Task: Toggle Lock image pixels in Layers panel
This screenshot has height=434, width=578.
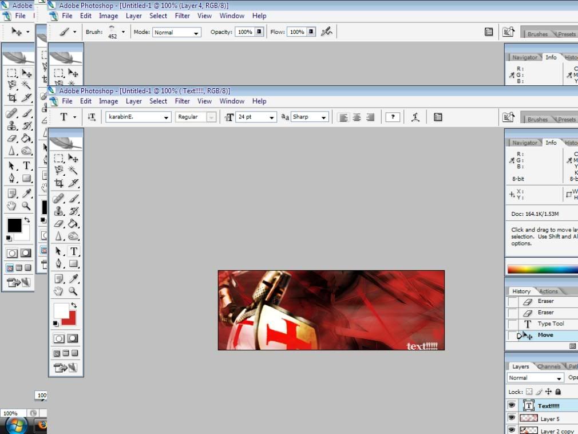Action: click(539, 392)
